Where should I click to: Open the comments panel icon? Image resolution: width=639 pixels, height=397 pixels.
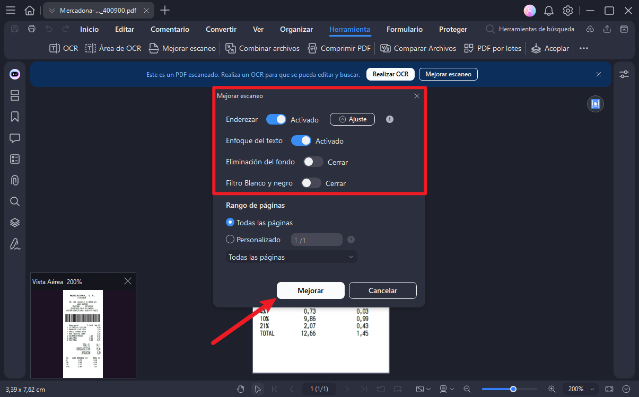tap(15, 138)
